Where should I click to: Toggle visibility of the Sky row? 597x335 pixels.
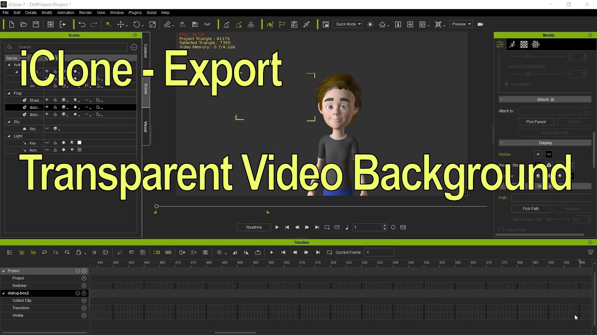pos(47,128)
